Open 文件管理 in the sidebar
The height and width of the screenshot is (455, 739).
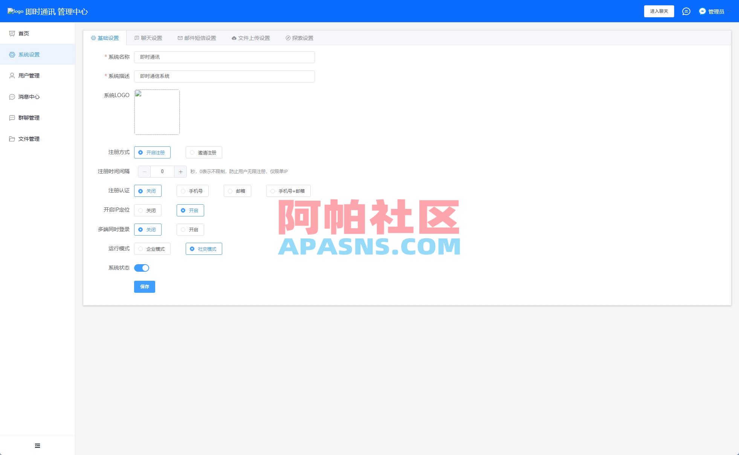37,139
